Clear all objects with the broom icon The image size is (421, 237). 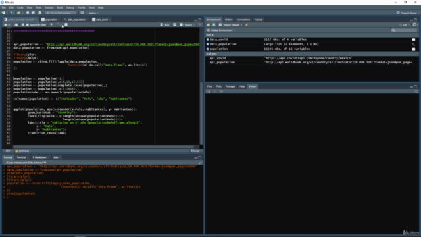pos(247,25)
